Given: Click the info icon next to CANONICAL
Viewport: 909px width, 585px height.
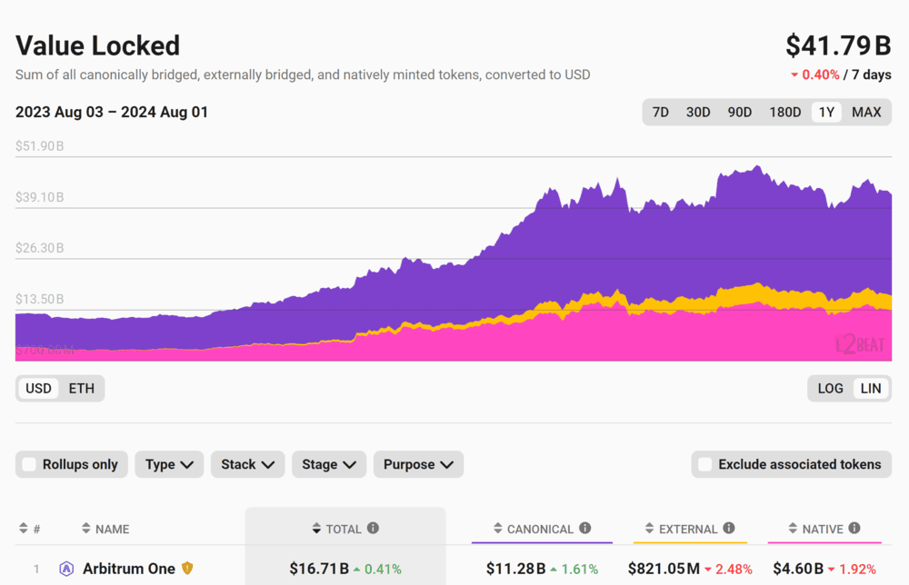Looking at the screenshot, I should click(x=584, y=528).
